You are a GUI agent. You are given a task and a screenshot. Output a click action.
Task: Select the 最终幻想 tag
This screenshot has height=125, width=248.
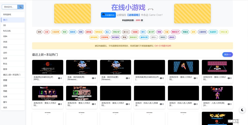[144, 37]
